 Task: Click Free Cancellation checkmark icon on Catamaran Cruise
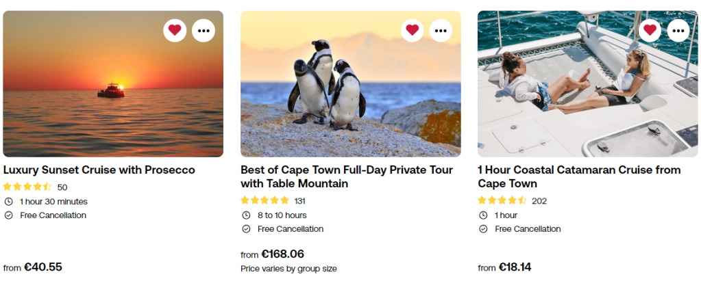coord(483,229)
